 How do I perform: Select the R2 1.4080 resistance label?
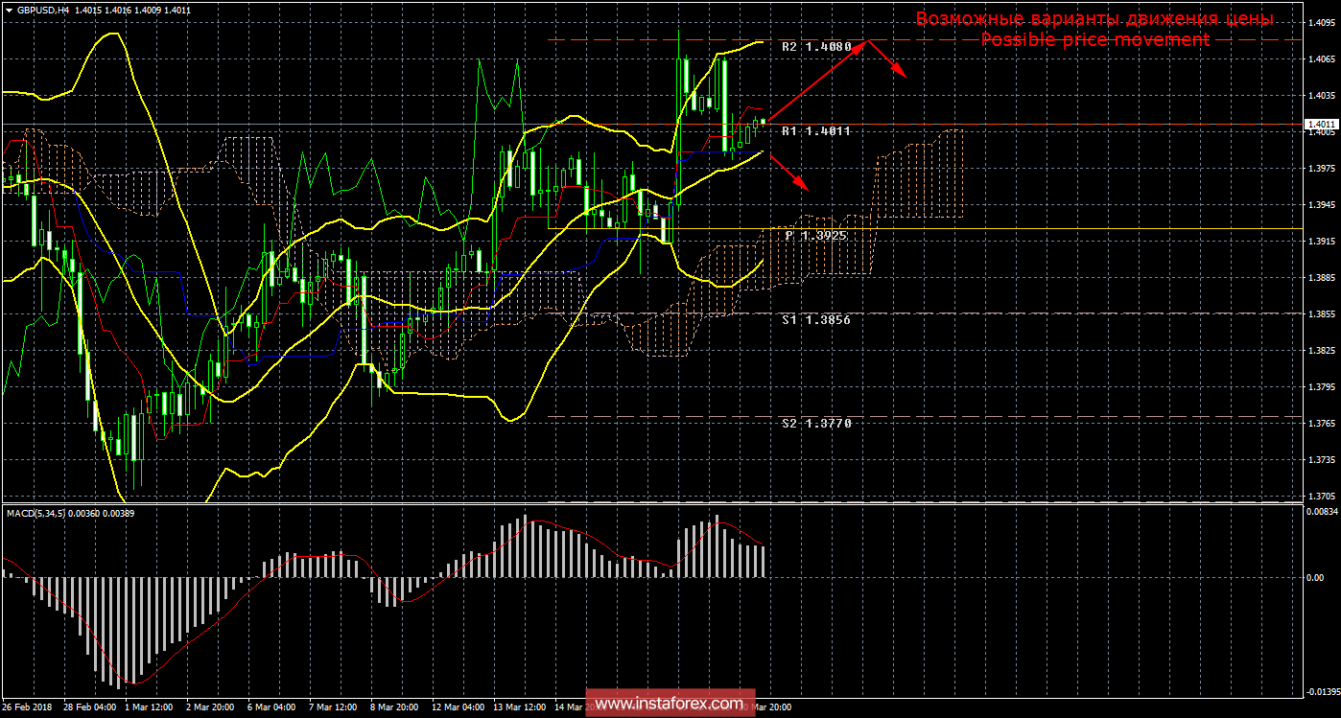coord(816,46)
